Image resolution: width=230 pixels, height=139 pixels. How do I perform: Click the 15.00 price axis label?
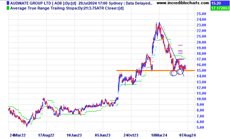pos(201,70)
